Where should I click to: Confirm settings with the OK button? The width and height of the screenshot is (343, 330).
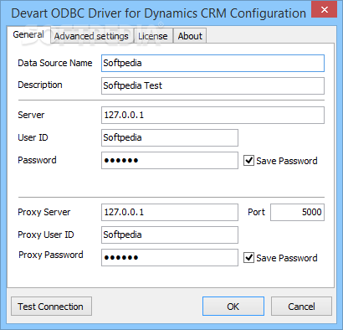tap(233, 307)
